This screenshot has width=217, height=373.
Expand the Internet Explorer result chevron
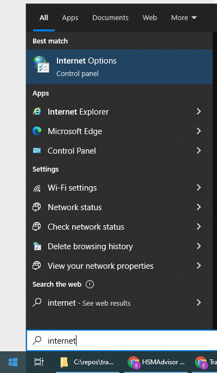click(x=199, y=111)
